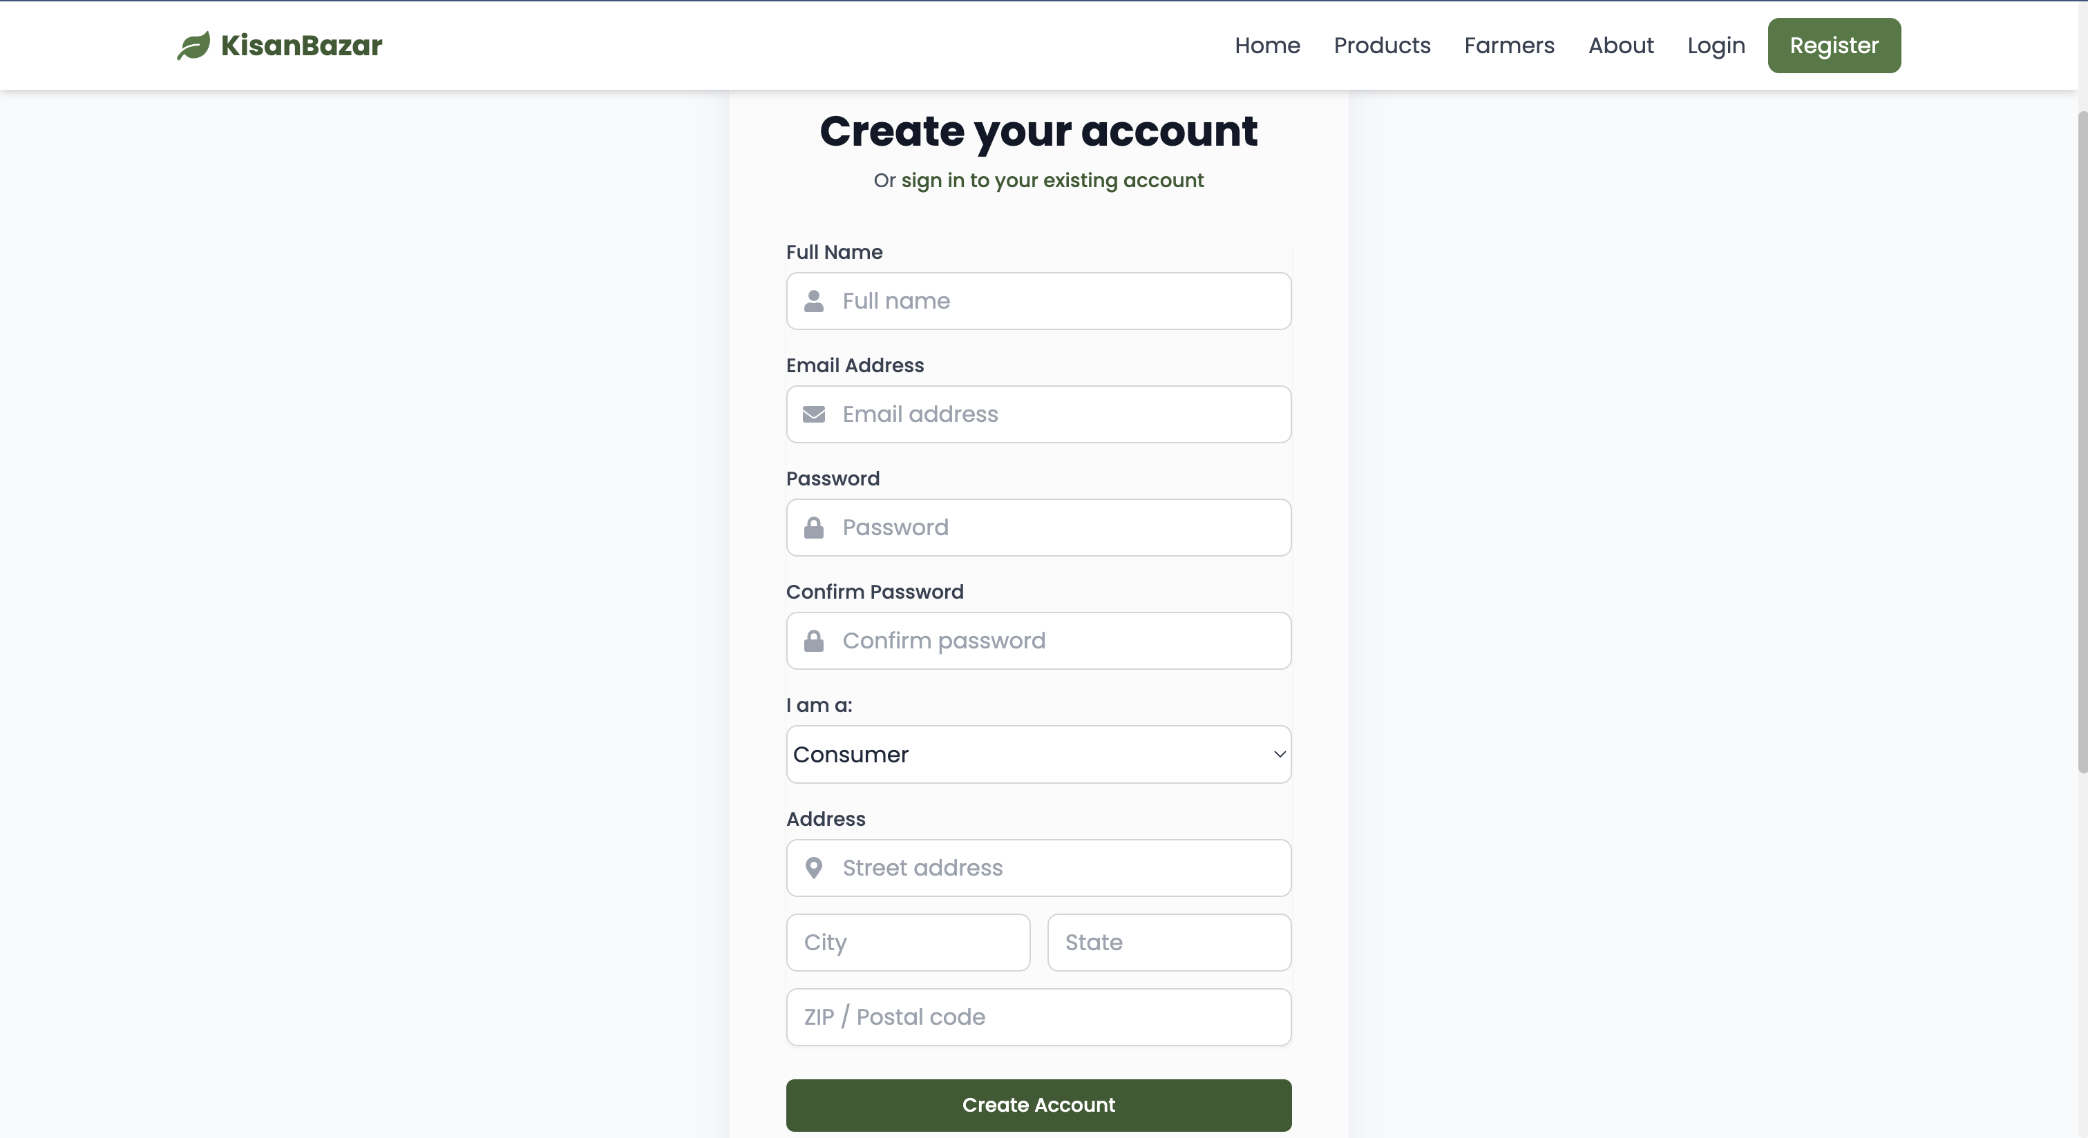Click the green Register button
The image size is (2088, 1138).
coord(1834,46)
